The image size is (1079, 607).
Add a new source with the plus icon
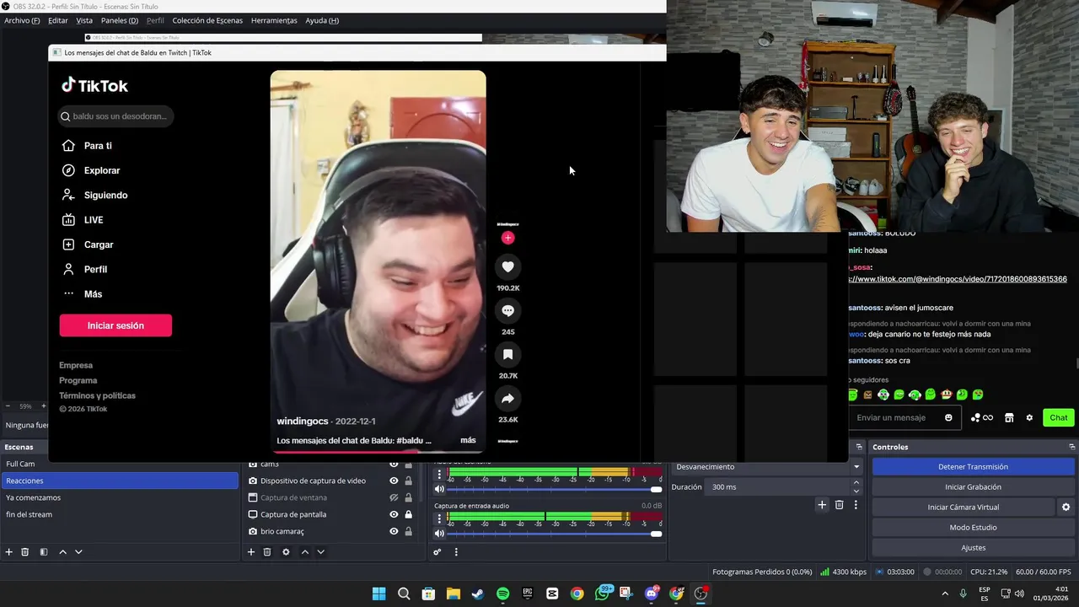(x=251, y=552)
